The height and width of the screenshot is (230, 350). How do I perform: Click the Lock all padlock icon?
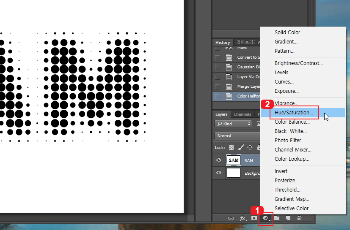coord(258,147)
